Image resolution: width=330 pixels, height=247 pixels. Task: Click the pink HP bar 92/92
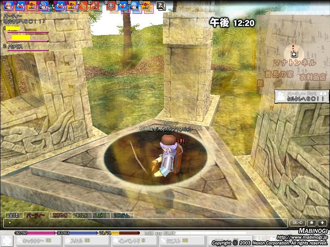click(35, 233)
